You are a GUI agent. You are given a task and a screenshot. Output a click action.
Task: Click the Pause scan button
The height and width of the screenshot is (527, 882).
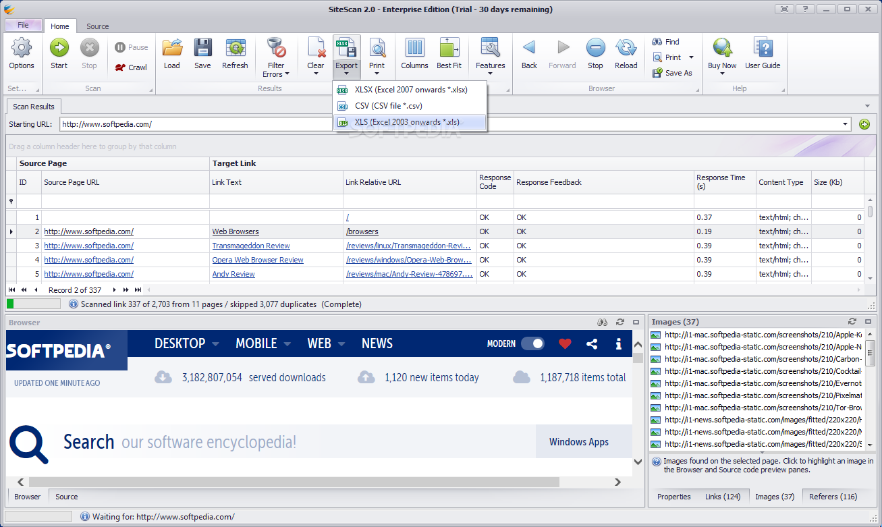point(131,47)
